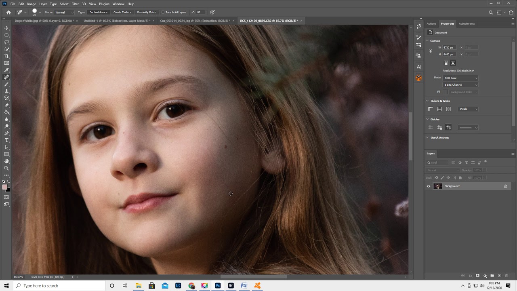
Task: Select the Lasso tool
Action: point(6,42)
